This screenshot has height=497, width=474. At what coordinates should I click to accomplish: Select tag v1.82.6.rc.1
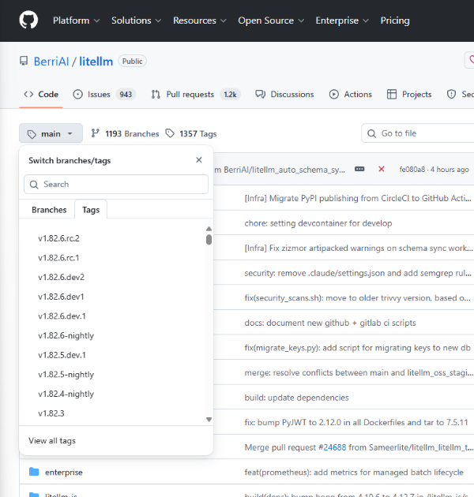(x=58, y=258)
